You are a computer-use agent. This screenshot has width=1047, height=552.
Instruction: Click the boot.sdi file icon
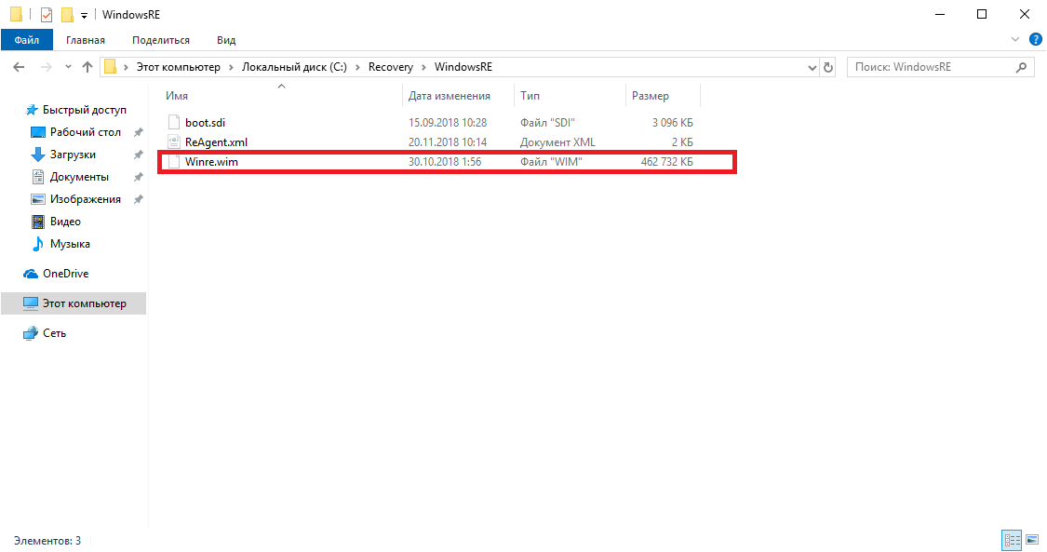click(174, 122)
